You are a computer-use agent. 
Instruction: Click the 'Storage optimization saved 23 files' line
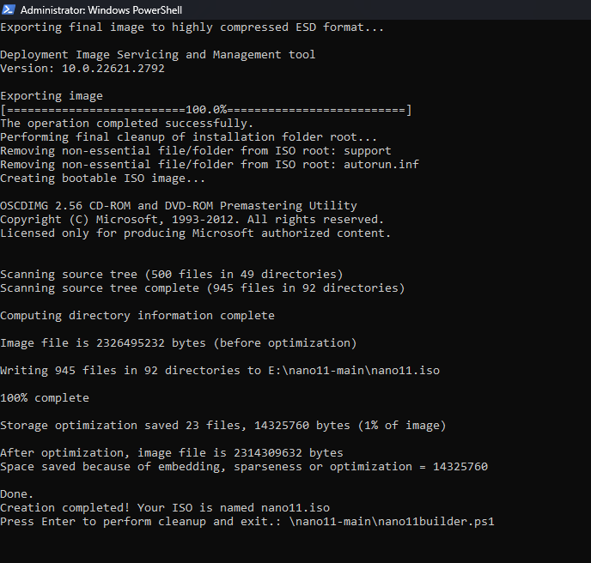[223, 426]
